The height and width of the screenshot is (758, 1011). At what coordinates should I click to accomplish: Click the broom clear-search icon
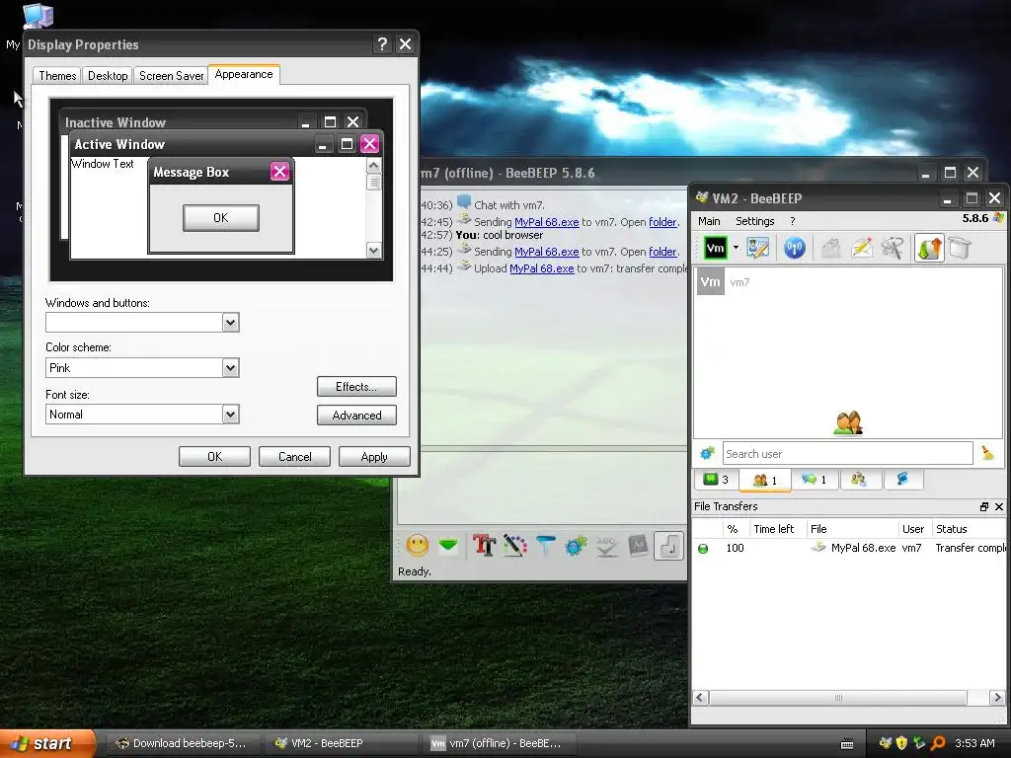[x=987, y=453]
